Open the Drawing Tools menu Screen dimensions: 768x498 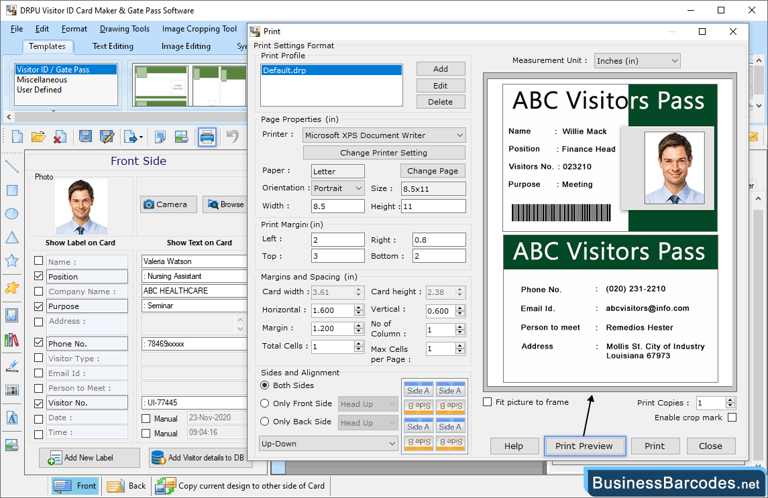pyautogui.click(x=125, y=29)
